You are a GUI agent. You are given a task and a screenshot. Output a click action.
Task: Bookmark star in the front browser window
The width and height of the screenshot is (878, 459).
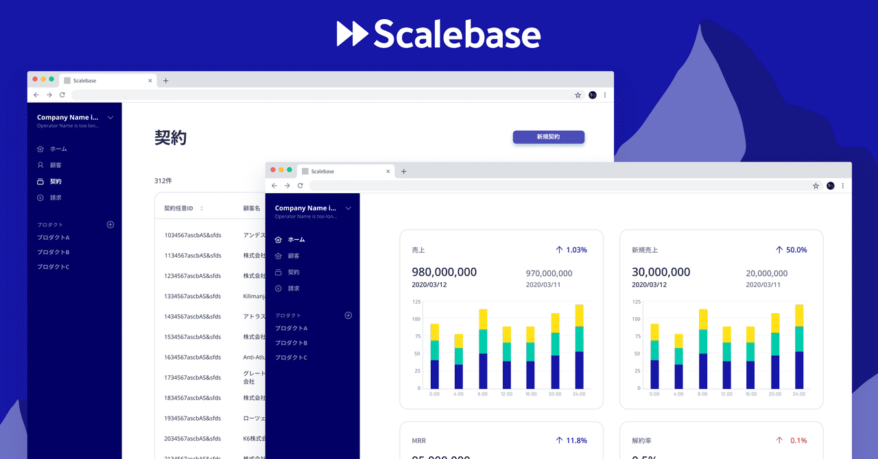(816, 186)
